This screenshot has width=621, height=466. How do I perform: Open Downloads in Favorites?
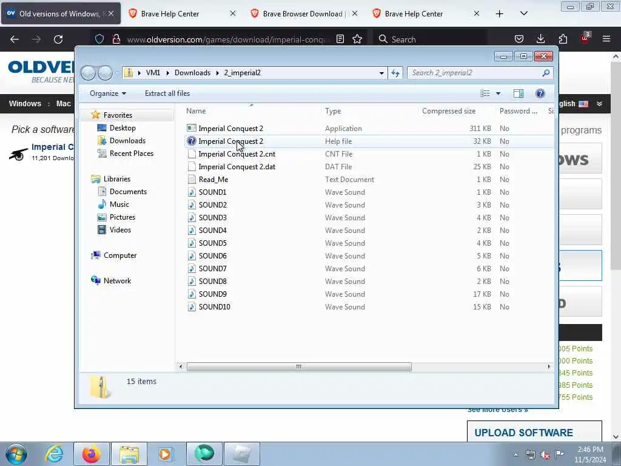[x=127, y=140]
